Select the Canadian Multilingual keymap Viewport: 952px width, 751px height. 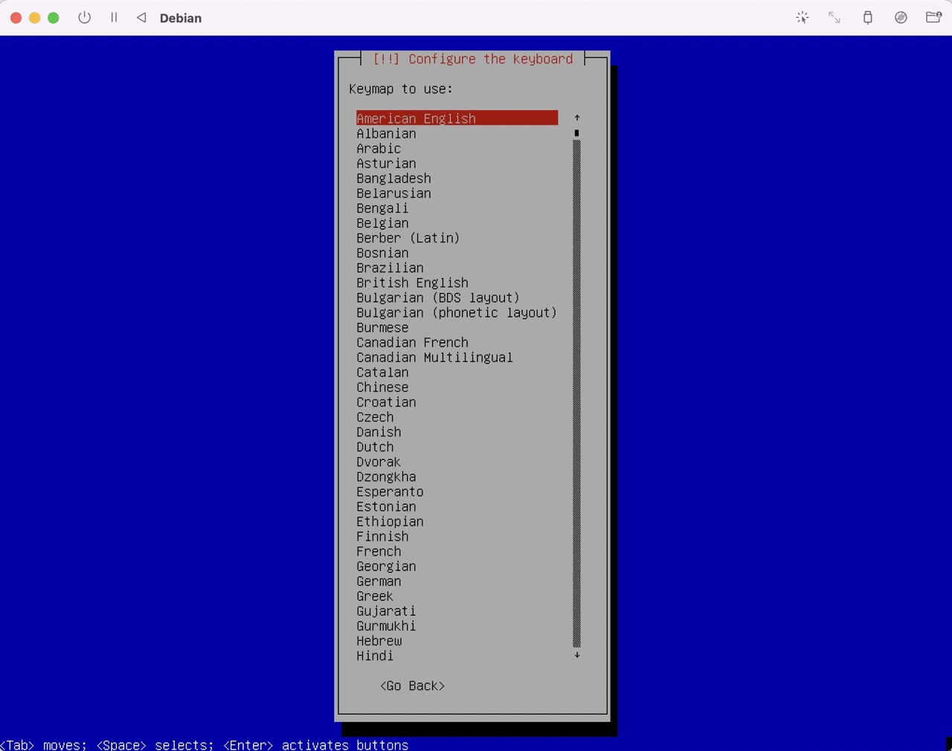434,358
